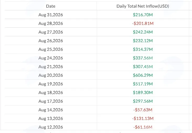Click the -$61.16M value for Aug 12
This screenshot has width=192, height=133.
143,127
